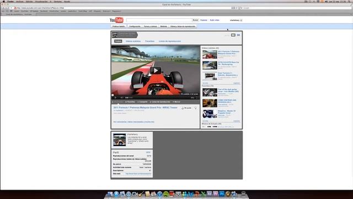This screenshot has width=353, height=199.
Task: Expand Listas de reproducción option below video
Action: pos(160,102)
